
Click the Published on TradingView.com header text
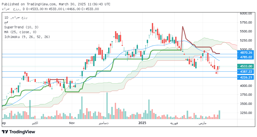click(x=56, y=4)
